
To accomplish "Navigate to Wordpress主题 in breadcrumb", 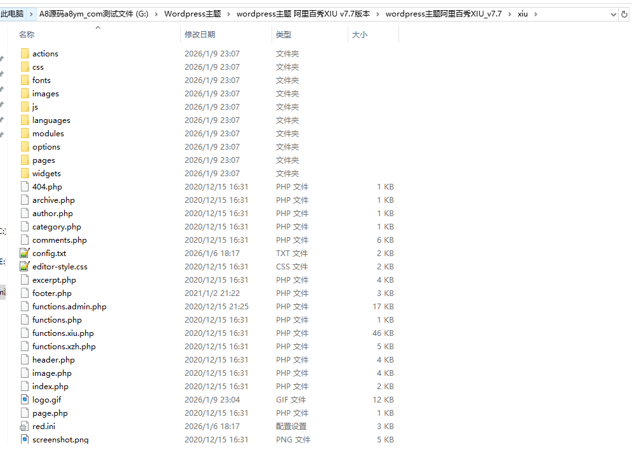I will coord(192,13).
